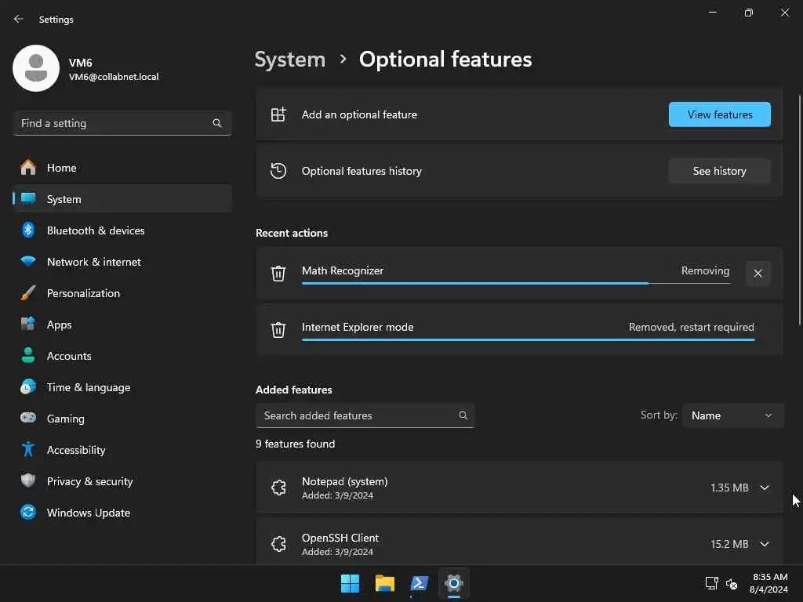Click the See history button
This screenshot has width=803, height=602.
[x=719, y=171]
